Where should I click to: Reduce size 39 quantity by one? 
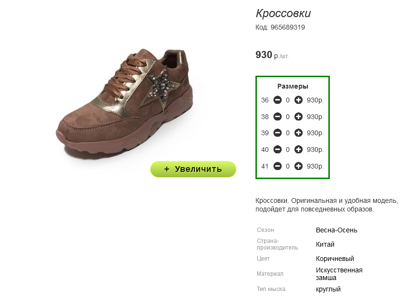tap(277, 133)
